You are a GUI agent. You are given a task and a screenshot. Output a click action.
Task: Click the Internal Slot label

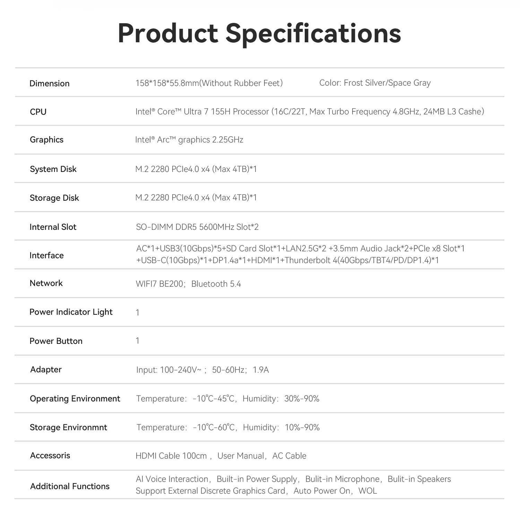tap(53, 227)
